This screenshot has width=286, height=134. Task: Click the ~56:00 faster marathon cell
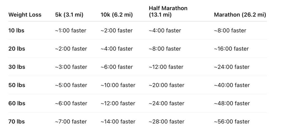point(232,122)
